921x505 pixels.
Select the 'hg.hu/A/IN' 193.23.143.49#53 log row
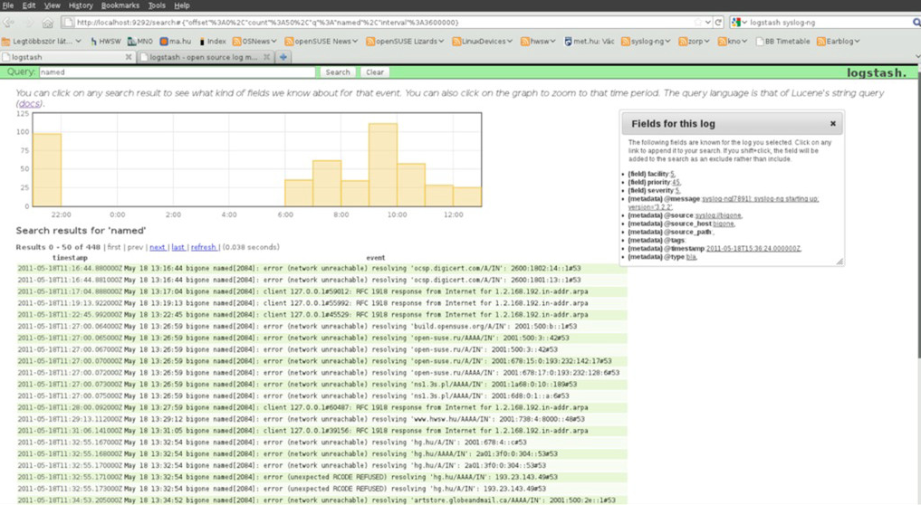pos(321,489)
